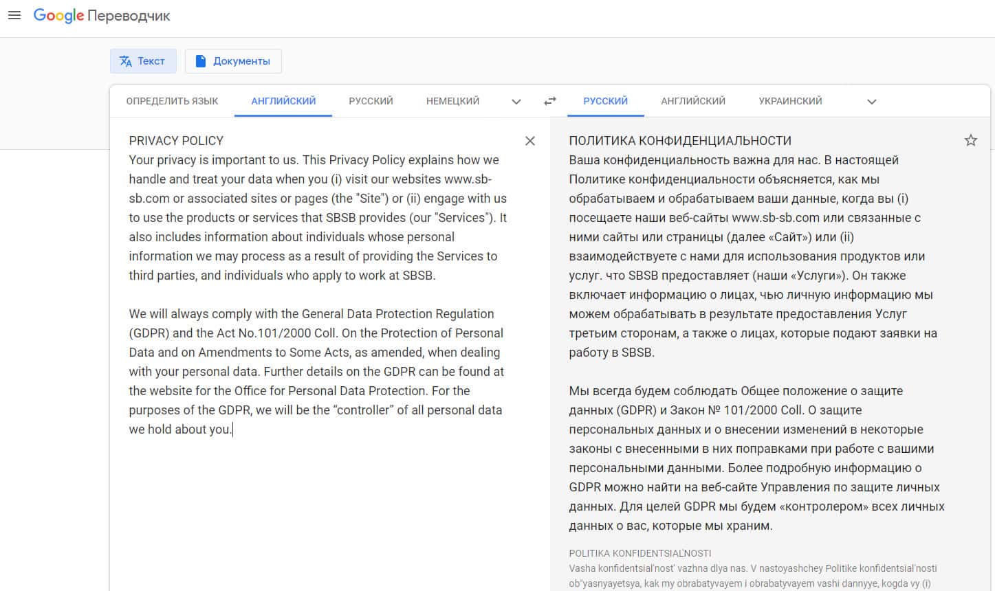The width and height of the screenshot is (995, 591).
Task: Click the Russian translation output text
Action: pyautogui.click(x=757, y=333)
